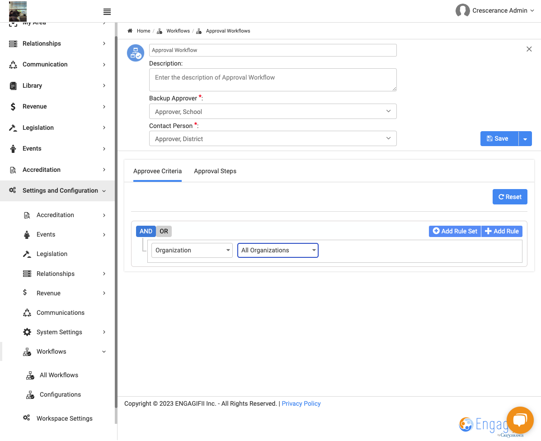Viewport: 541px width, 441px height.
Task: Select the OR condition toggle
Action: click(164, 232)
